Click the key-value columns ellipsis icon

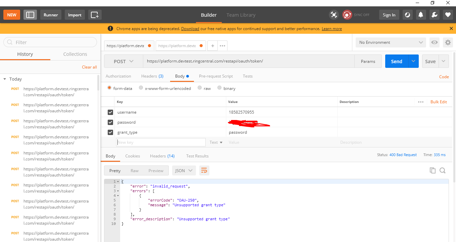click(x=421, y=102)
